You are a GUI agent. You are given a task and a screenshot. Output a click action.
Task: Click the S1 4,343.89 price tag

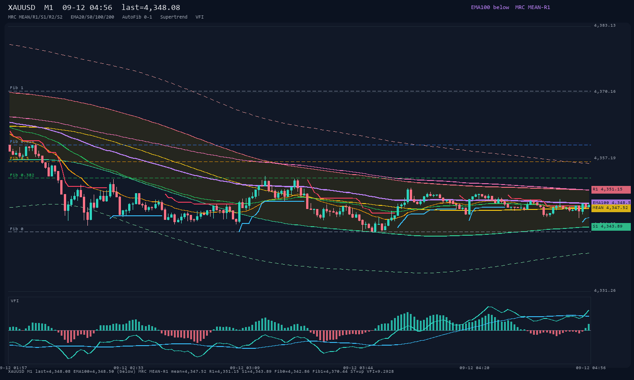click(611, 227)
